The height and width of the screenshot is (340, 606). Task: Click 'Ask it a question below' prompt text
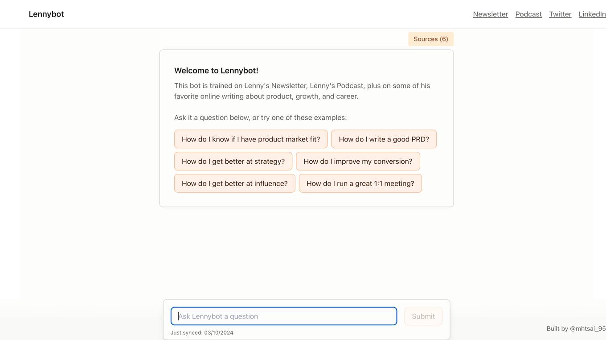tap(212, 117)
